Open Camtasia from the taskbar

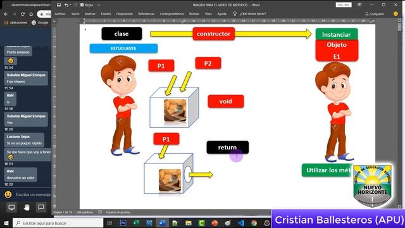coord(201,223)
